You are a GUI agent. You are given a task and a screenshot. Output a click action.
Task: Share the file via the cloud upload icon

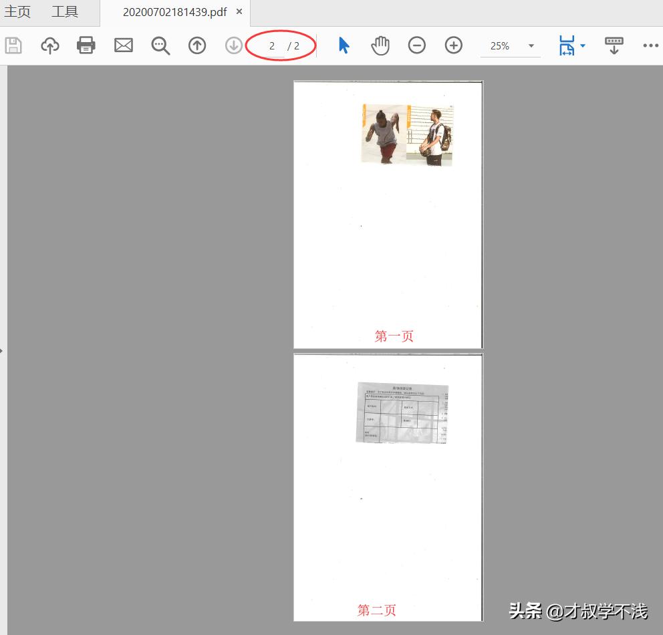(x=49, y=45)
